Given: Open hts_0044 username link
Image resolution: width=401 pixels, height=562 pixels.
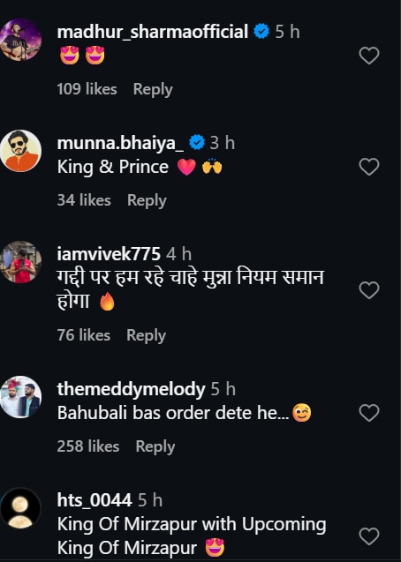Looking at the screenshot, I should click(x=95, y=500).
